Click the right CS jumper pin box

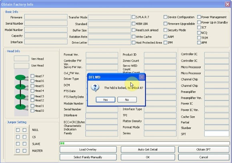(24, 137)
